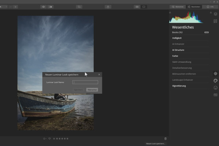Image resolution: width=219 pixels, height=146 pixels.
Task: Toggle highlight clipping triangle on histogram
Action: click(x=211, y=12)
